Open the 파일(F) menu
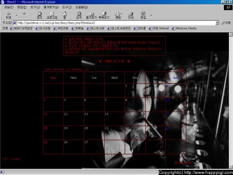The width and height of the screenshot is (233, 175). (x=9, y=7)
